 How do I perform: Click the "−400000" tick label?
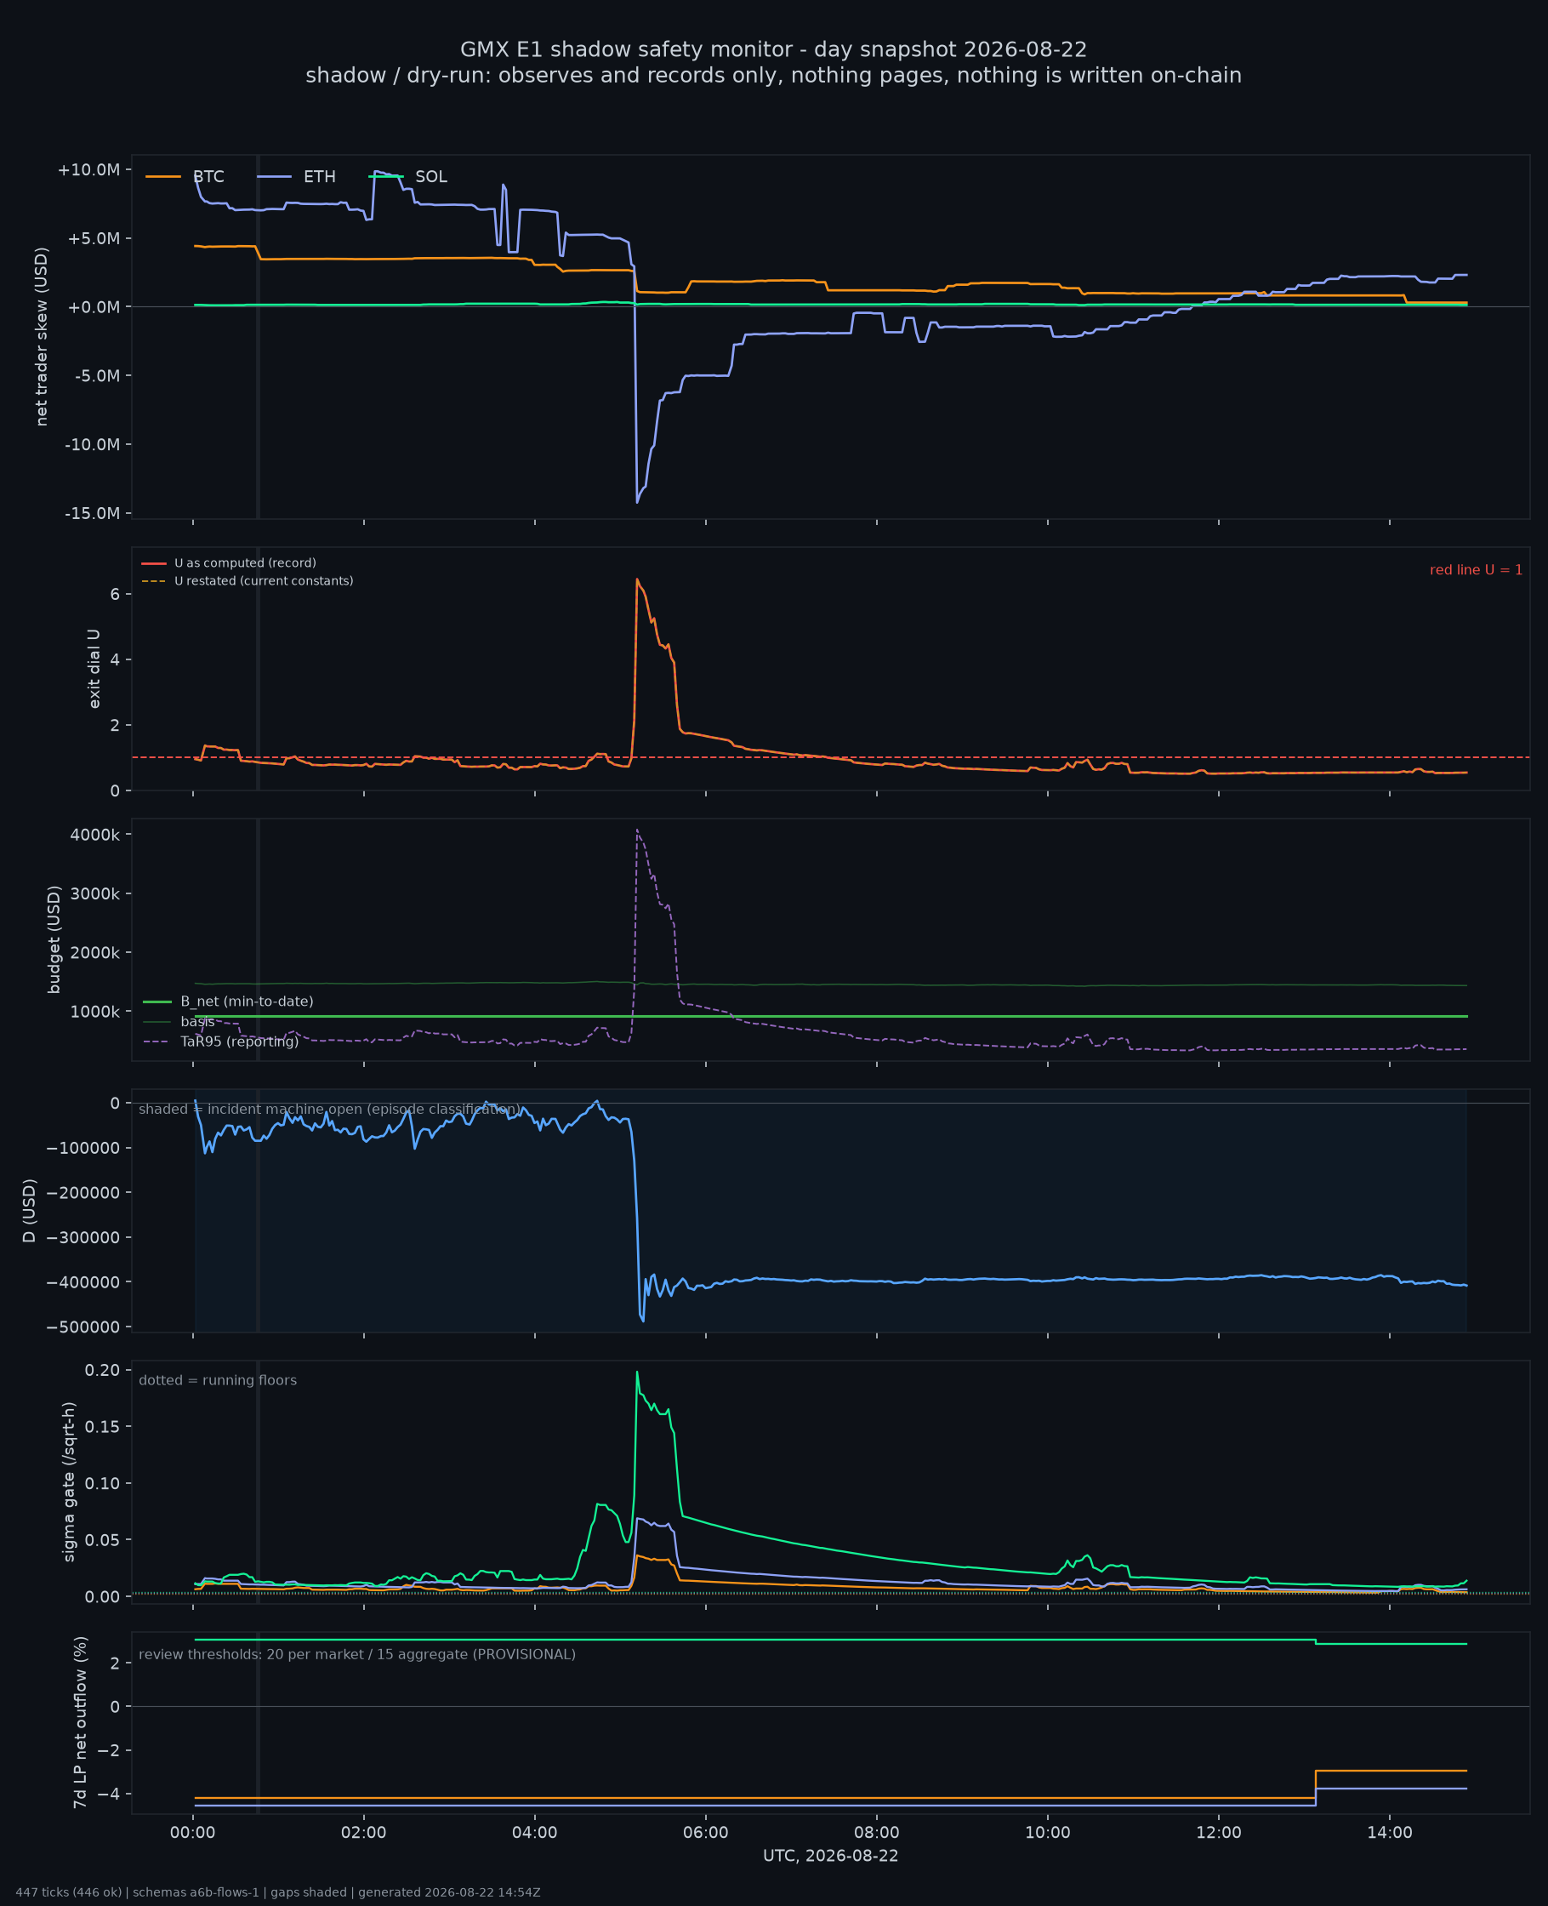(x=83, y=1282)
